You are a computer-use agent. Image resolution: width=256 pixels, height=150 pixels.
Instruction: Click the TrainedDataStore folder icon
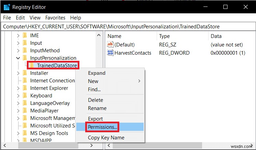click(31, 65)
